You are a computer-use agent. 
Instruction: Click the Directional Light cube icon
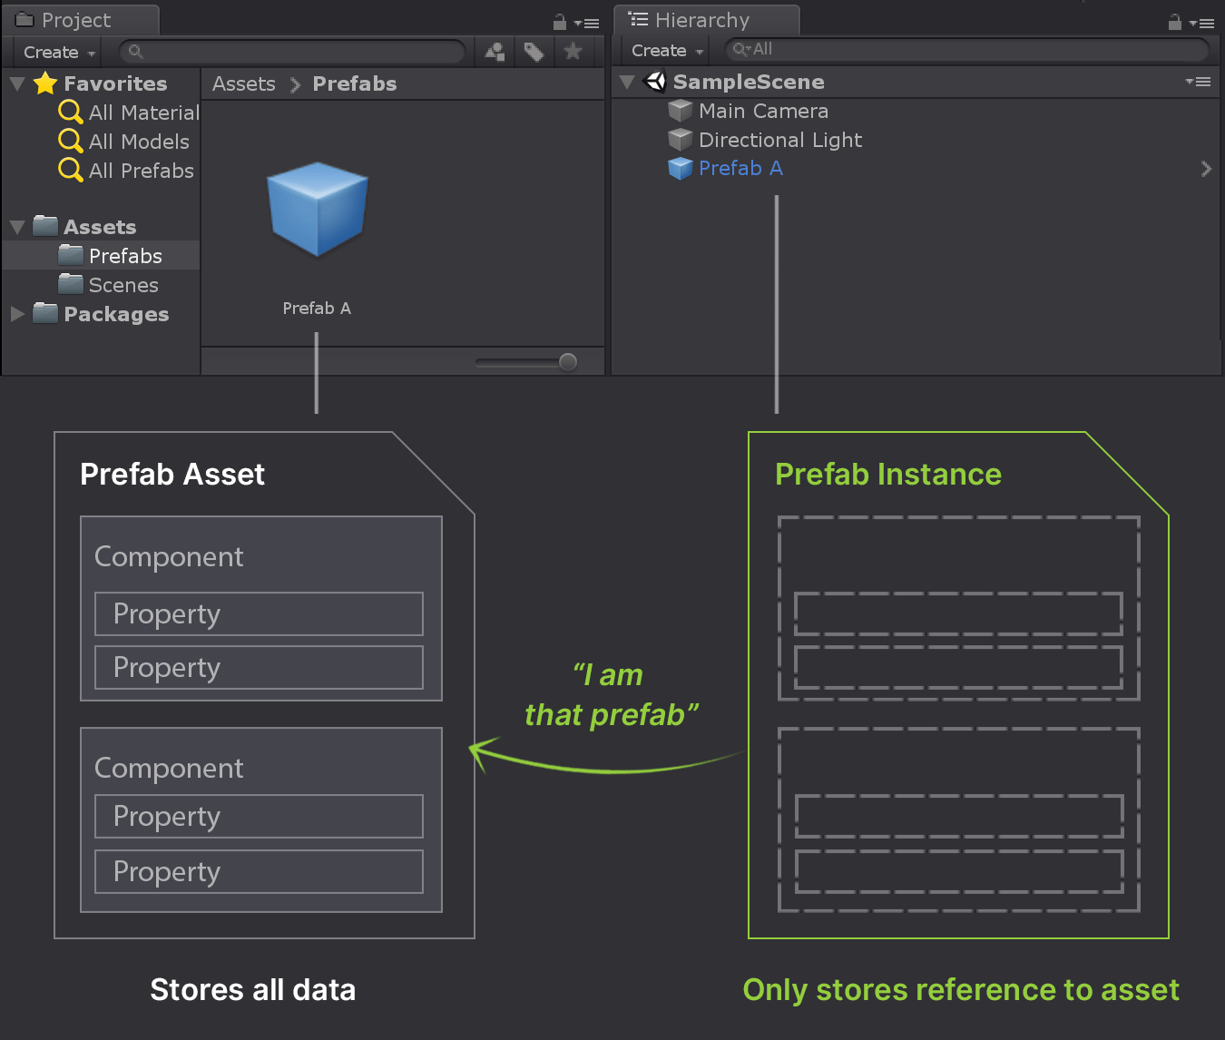tap(680, 140)
